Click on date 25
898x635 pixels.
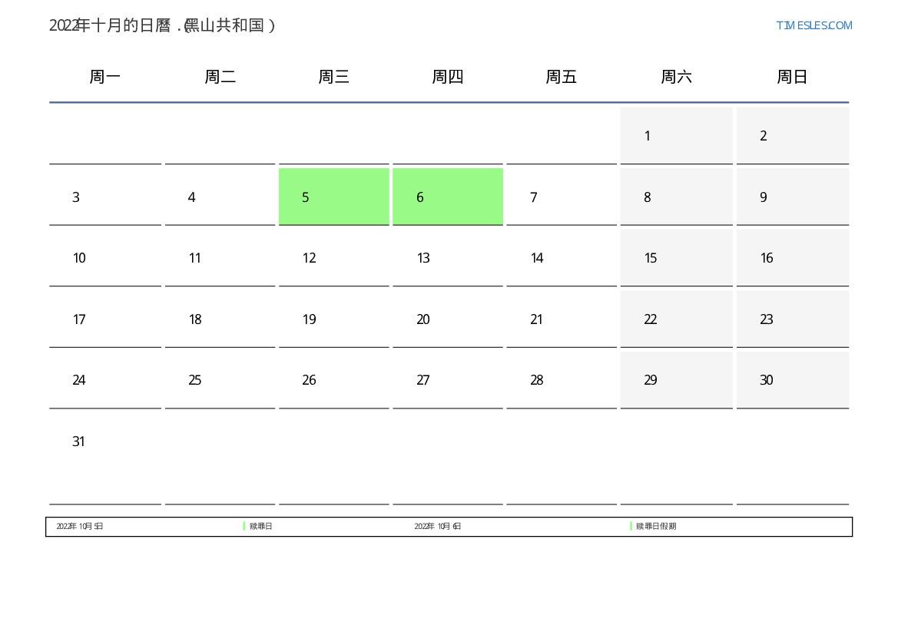click(195, 380)
